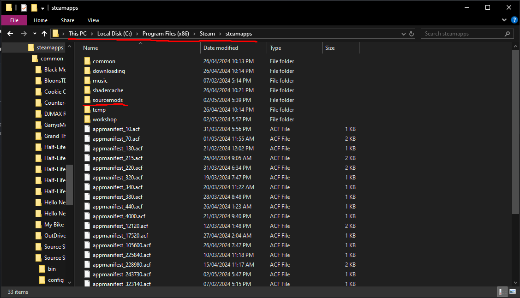Select common in the navigation tree
Viewport: 520px width, 298px height.
tap(52, 58)
